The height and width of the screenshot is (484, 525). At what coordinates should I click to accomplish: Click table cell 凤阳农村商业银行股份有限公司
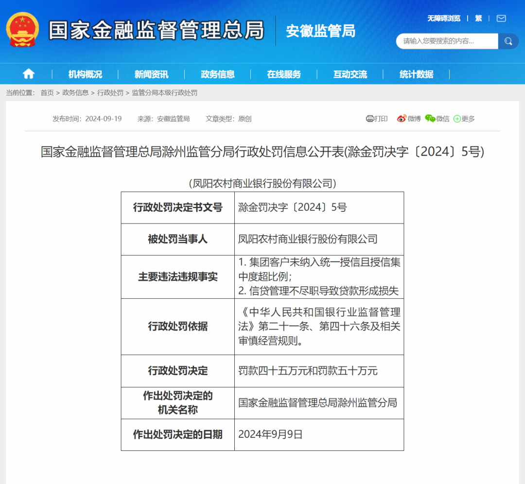click(x=319, y=239)
